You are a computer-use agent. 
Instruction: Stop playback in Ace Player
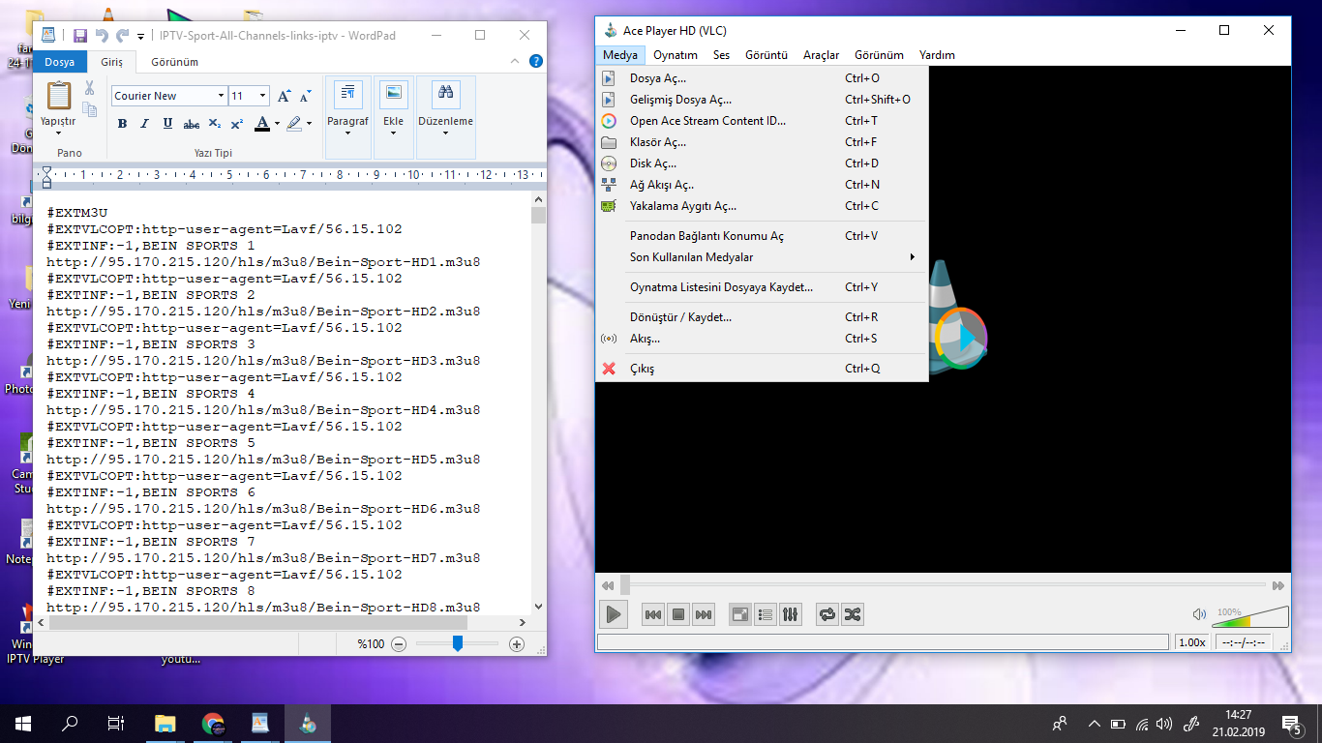(x=678, y=614)
